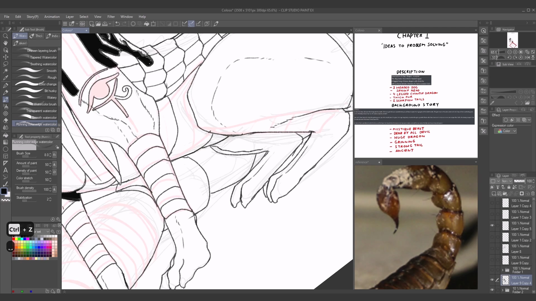Screen dimensions: 536x301
Task: Select the Operation object tool
Action: (5, 50)
